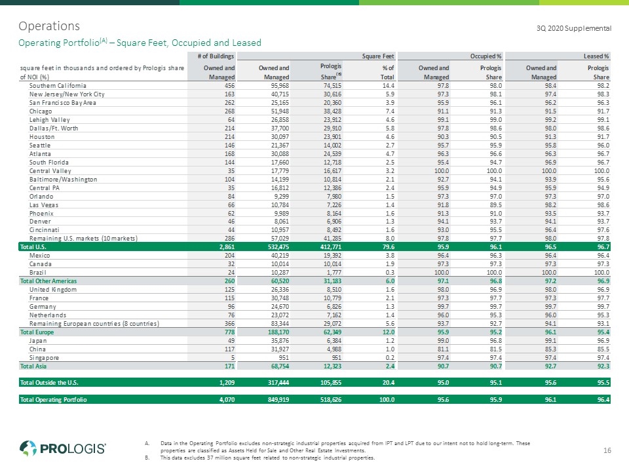Click page number 16

click(x=607, y=450)
